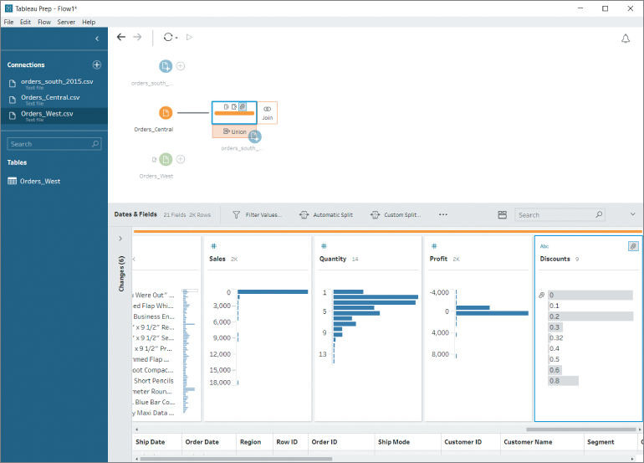The width and height of the screenshot is (644, 463).
Task: Click the Sales top histogram bar
Action: pyautogui.click(x=273, y=291)
